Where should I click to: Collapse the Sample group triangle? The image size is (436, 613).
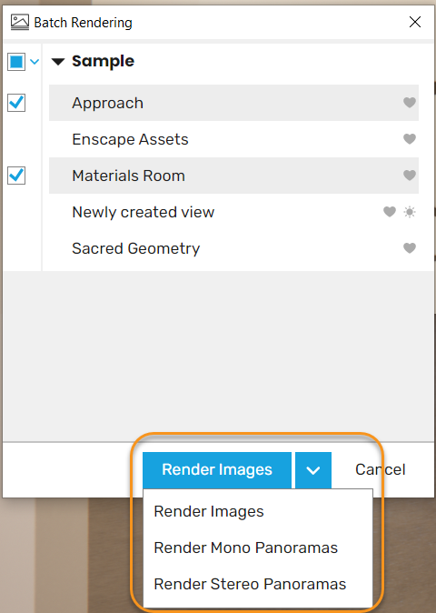pyautogui.click(x=58, y=62)
